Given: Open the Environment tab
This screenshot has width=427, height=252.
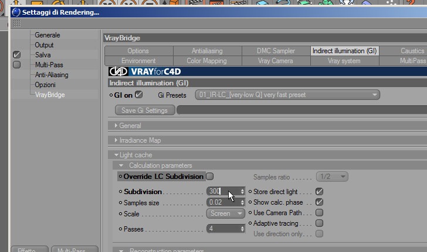Looking at the screenshot, I should coord(138,61).
